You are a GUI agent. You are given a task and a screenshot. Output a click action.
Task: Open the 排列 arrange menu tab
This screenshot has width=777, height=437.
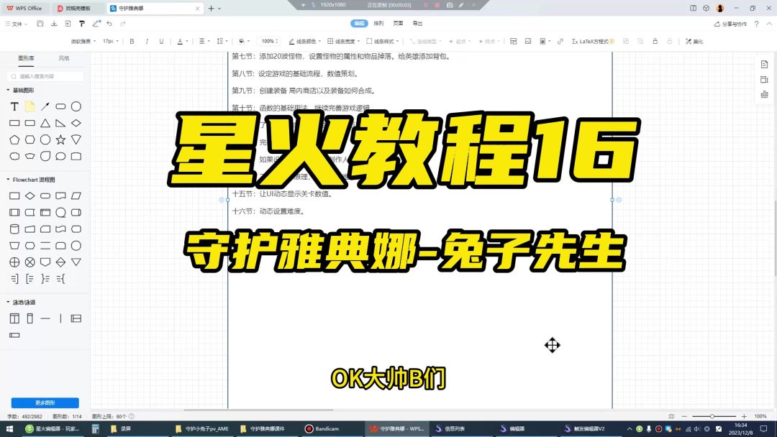click(x=378, y=24)
